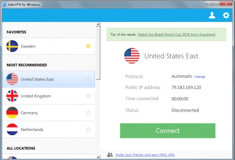Close the SaferVPN window

[226, 4]
